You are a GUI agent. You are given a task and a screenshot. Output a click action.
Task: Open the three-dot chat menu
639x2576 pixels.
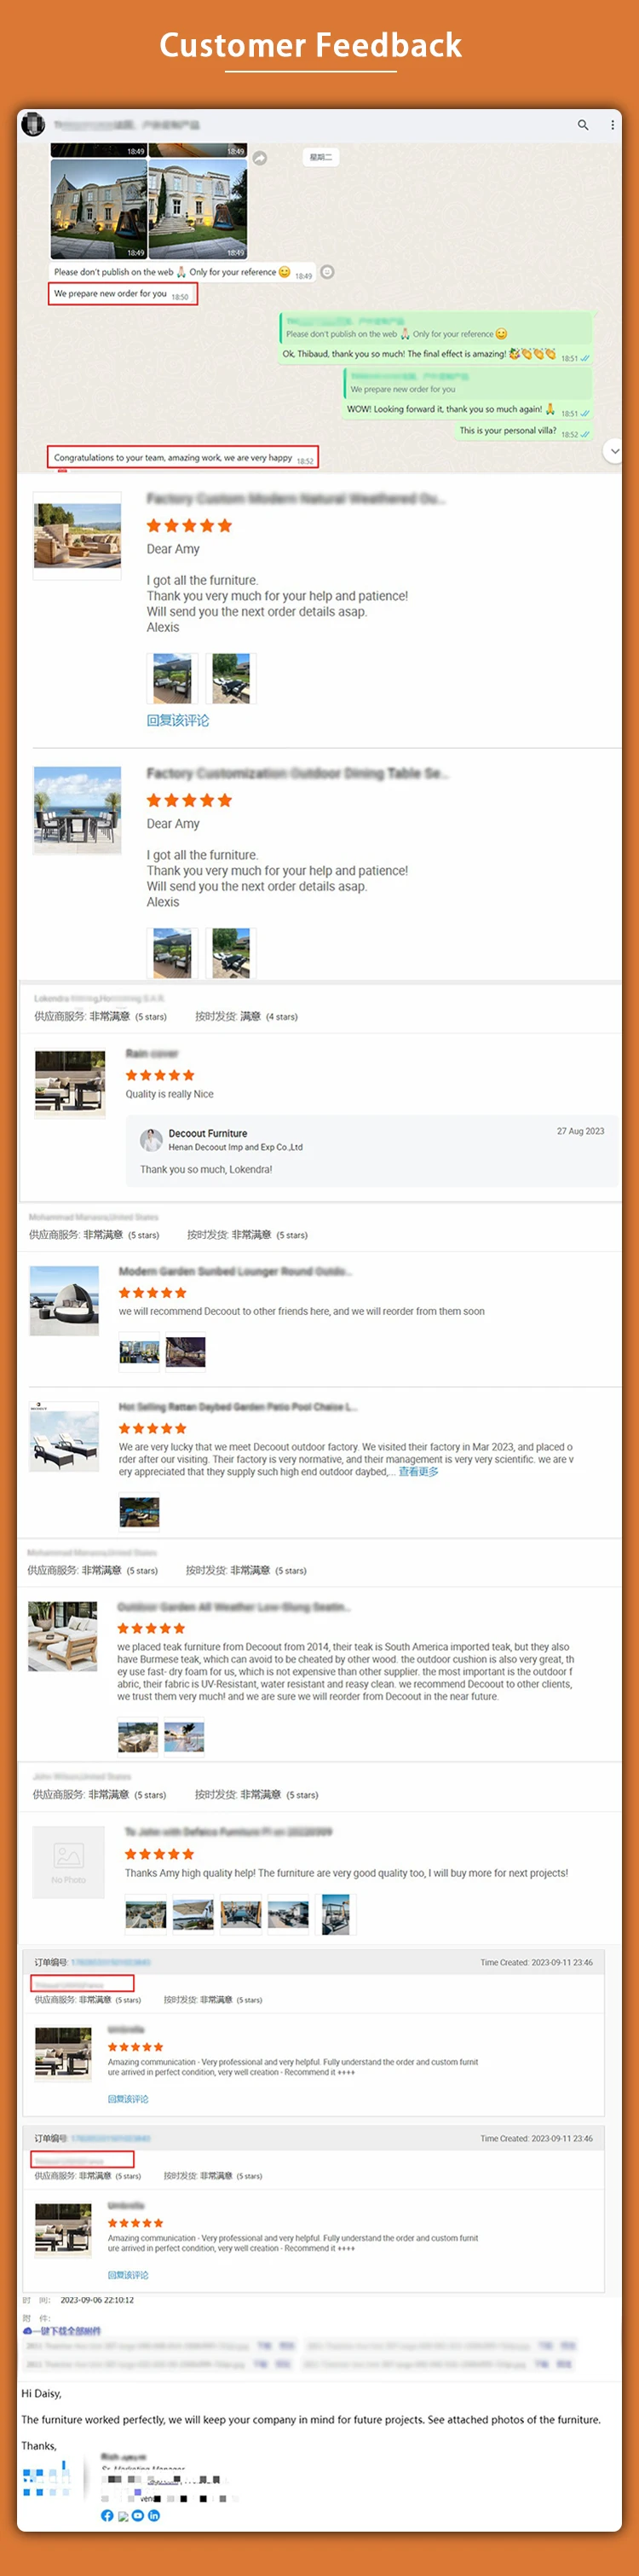(612, 125)
